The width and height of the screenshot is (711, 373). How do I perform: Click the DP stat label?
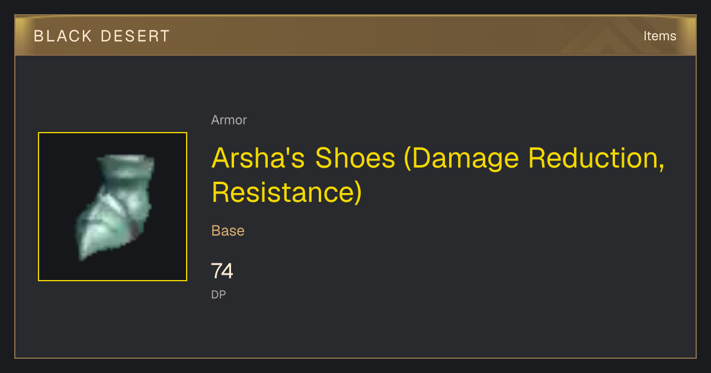click(x=219, y=294)
